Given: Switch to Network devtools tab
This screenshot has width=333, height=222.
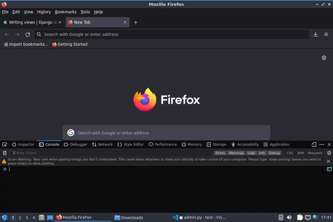Looking at the screenshot, I should (x=102, y=145).
